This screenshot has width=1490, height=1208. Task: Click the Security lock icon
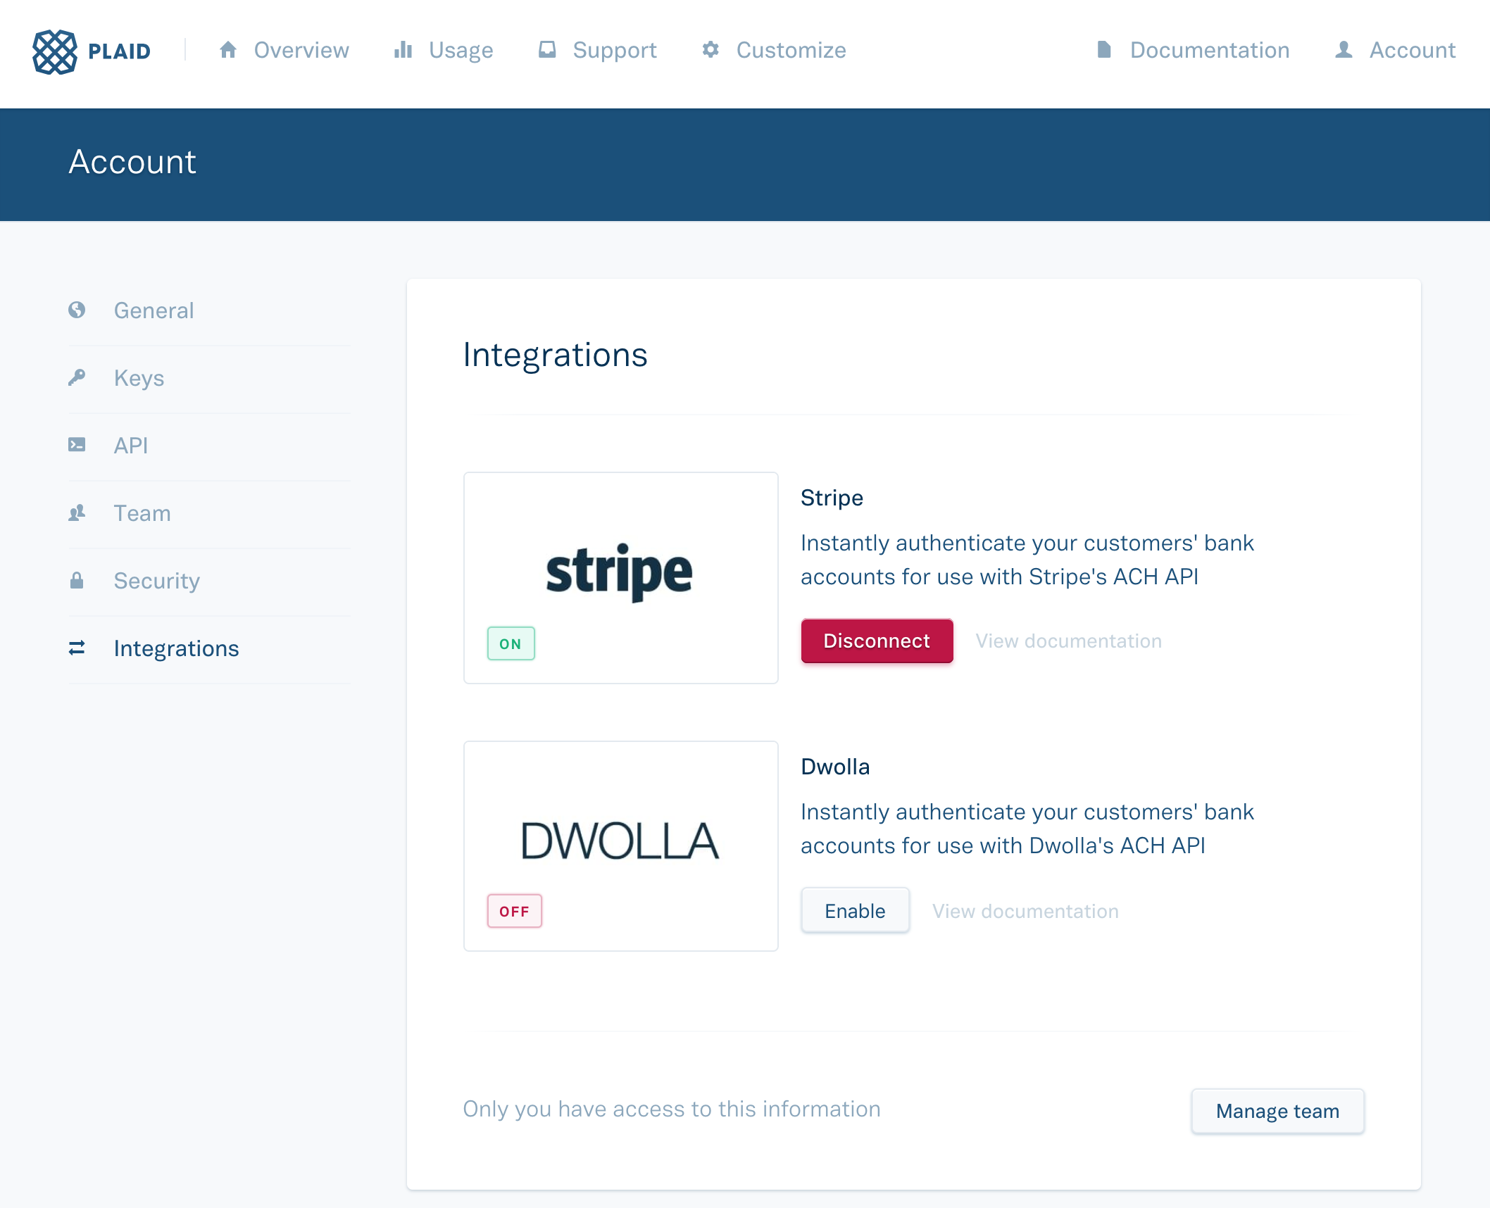click(x=77, y=580)
